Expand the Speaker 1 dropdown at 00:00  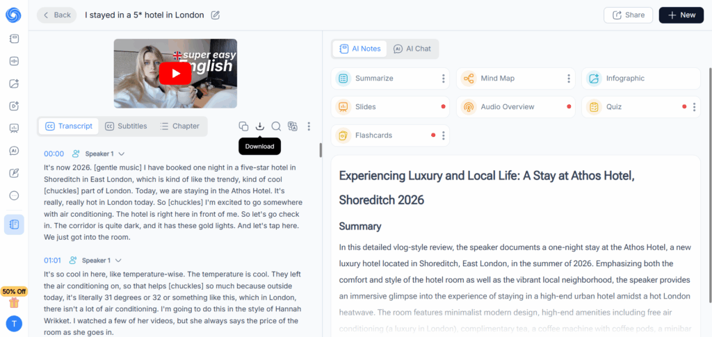point(121,154)
